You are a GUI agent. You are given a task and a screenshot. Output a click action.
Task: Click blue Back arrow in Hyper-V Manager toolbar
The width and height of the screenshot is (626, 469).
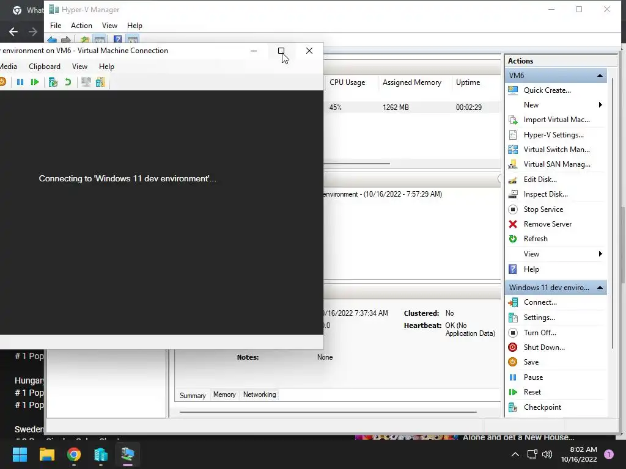pyautogui.click(x=51, y=40)
